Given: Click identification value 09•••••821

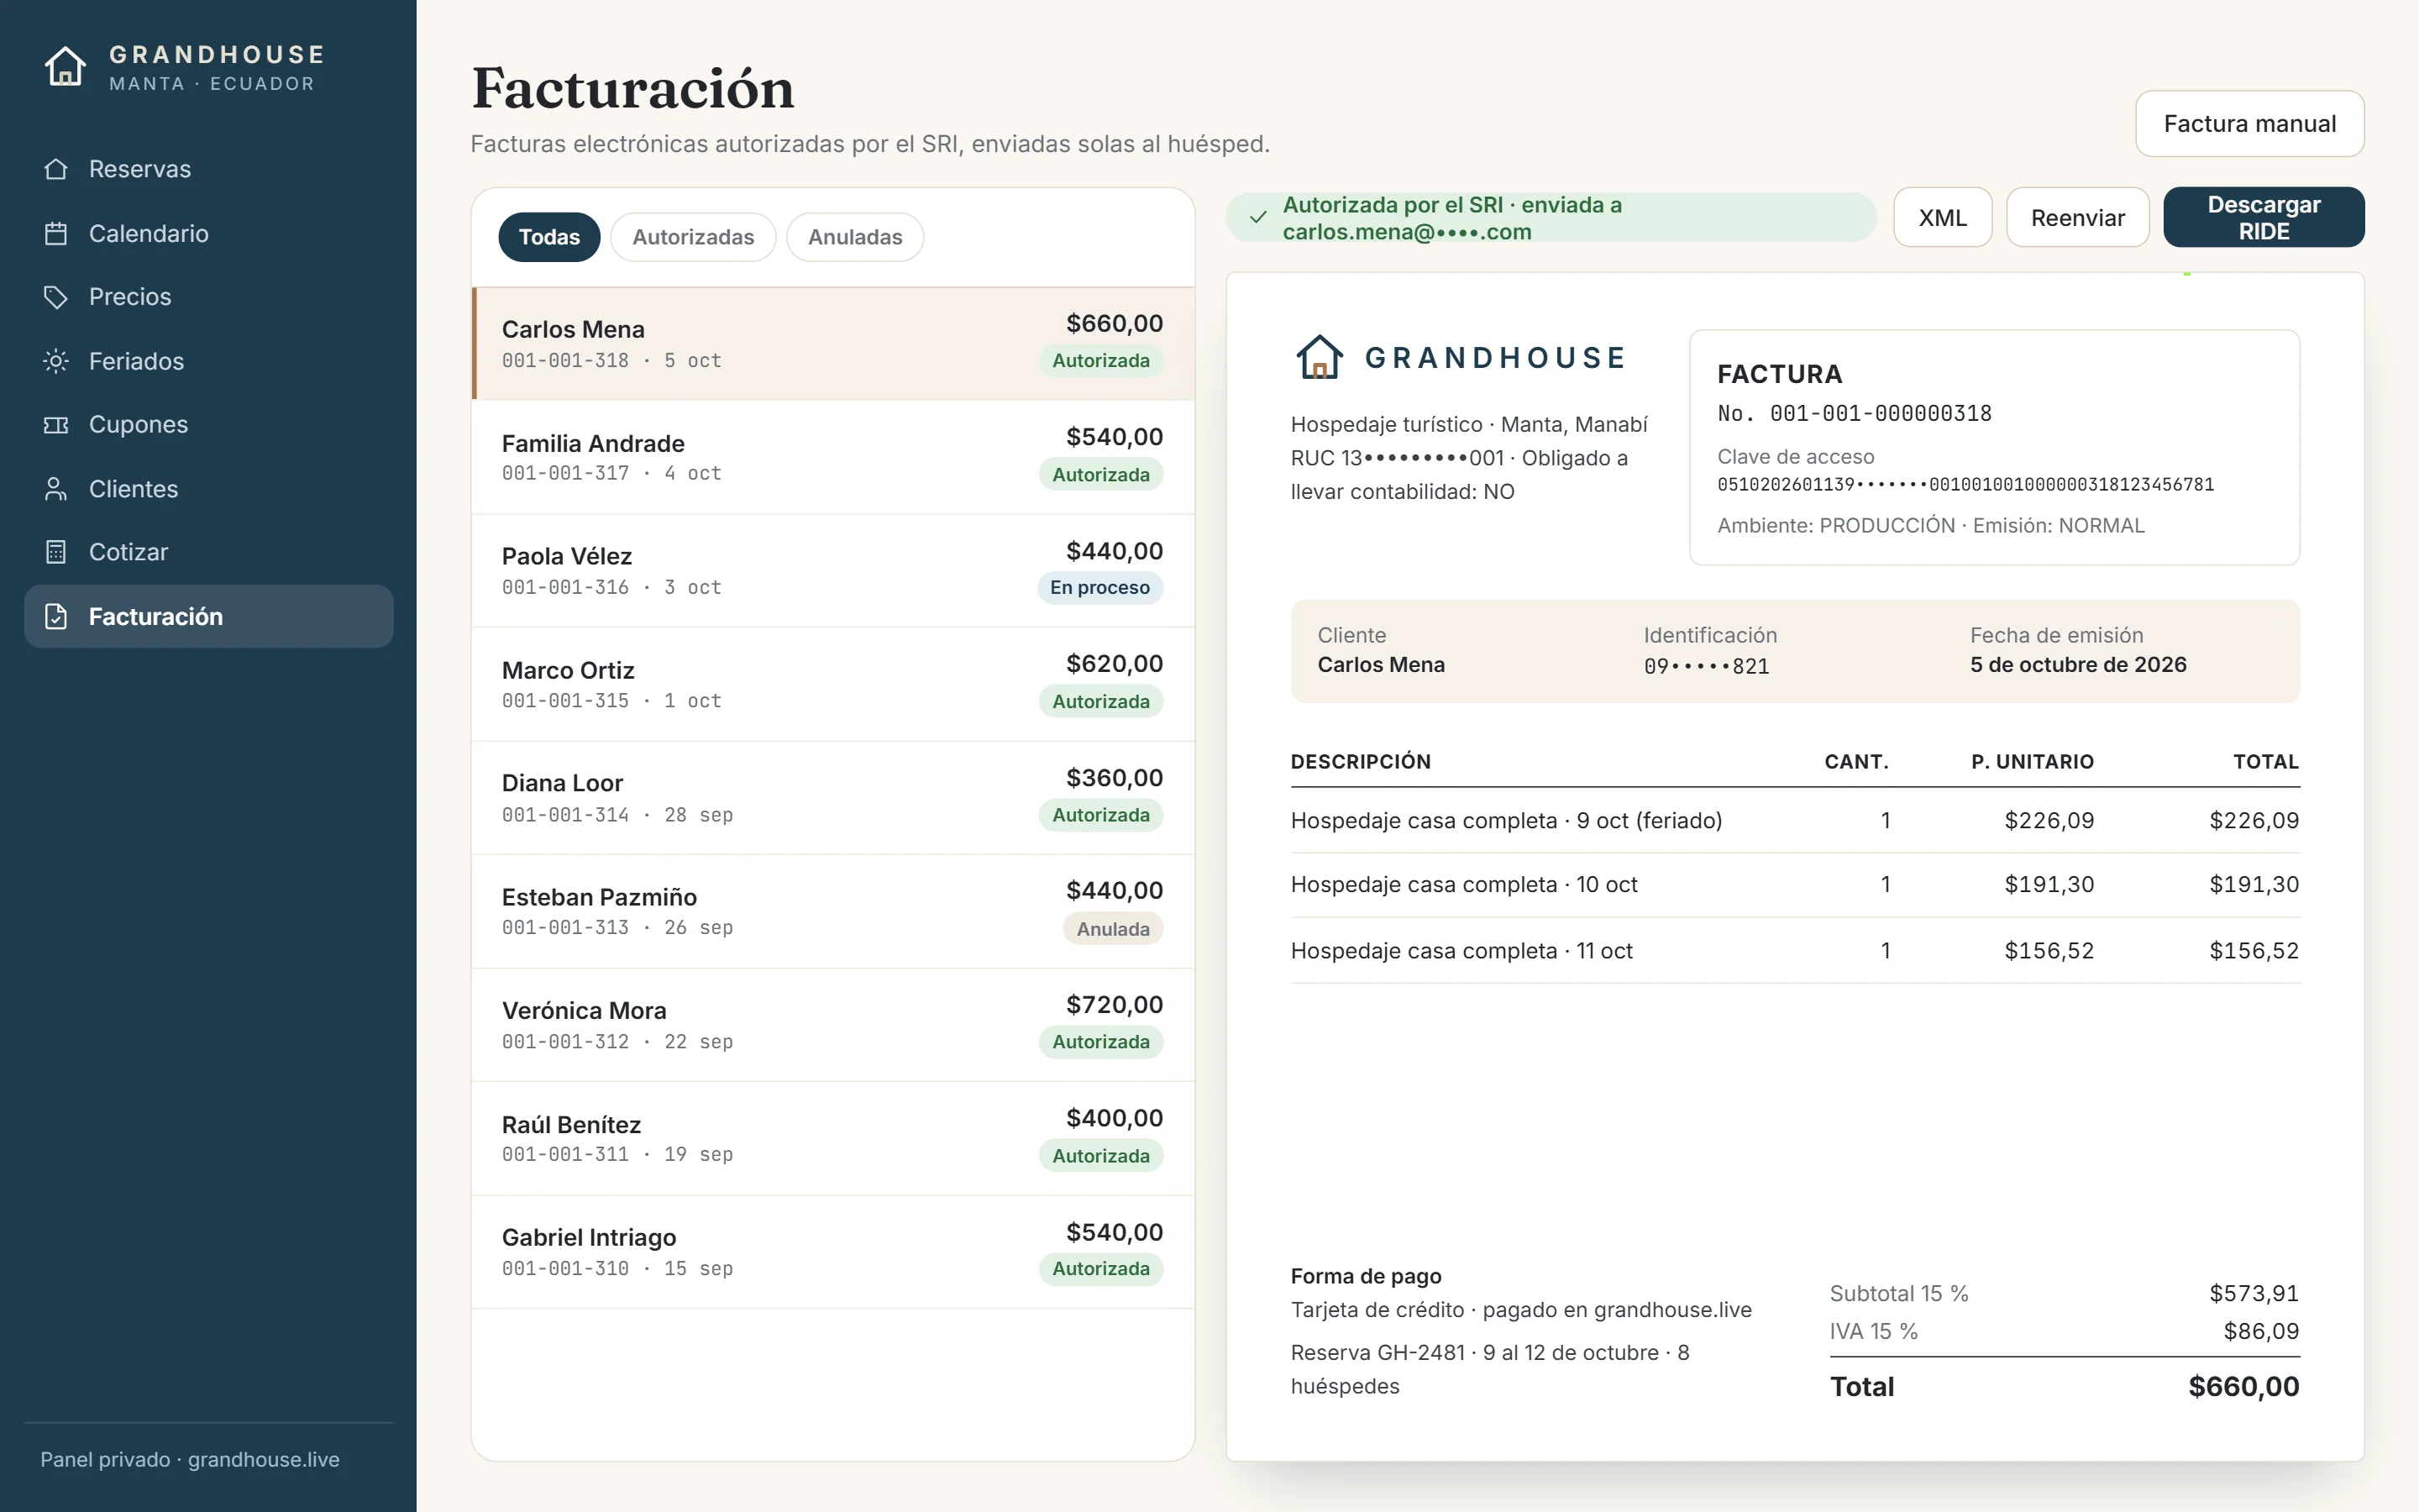Looking at the screenshot, I should [x=1706, y=666].
